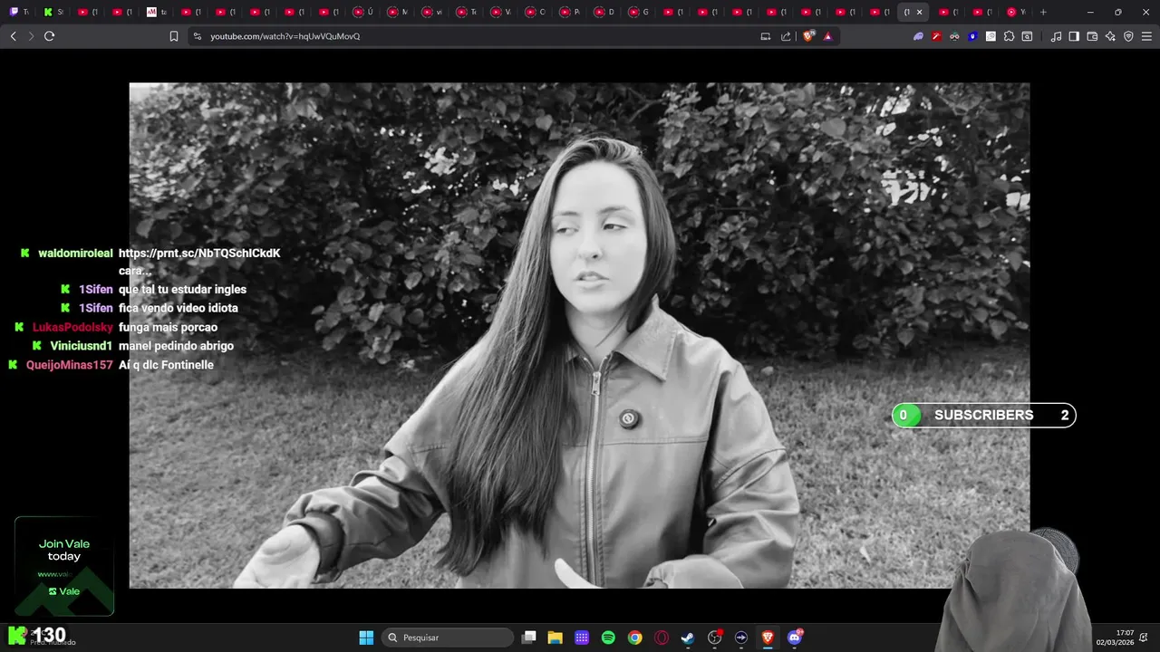Open the arrow circle app on taskbar
This screenshot has height=652, width=1160.
[x=741, y=638]
